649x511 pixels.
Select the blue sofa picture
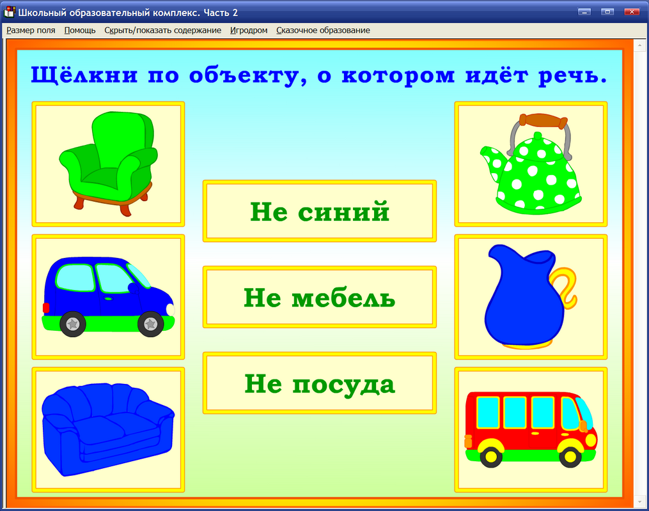click(x=107, y=428)
